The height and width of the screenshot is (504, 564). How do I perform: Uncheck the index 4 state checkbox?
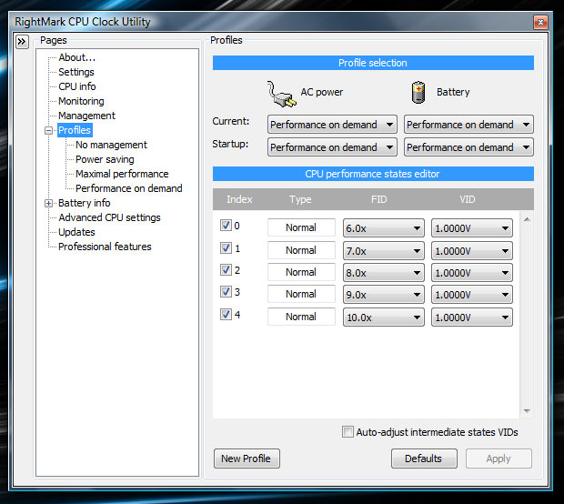(226, 315)
